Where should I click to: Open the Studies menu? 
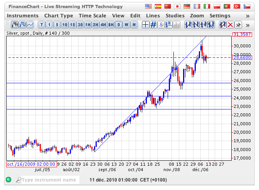pyautogui.click(x=175, y=15)
